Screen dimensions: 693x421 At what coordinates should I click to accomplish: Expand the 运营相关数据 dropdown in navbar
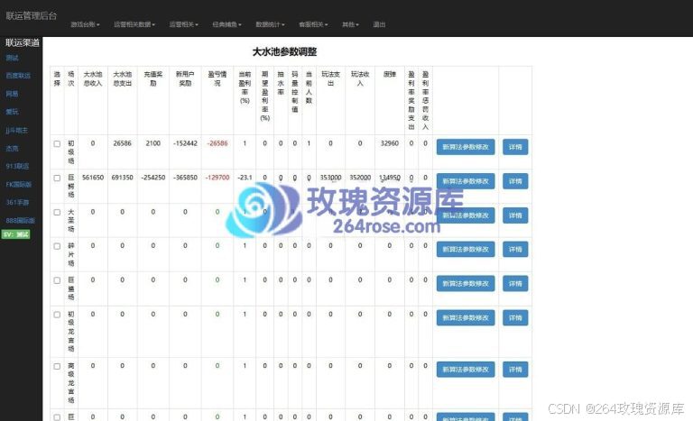(134, 24)
